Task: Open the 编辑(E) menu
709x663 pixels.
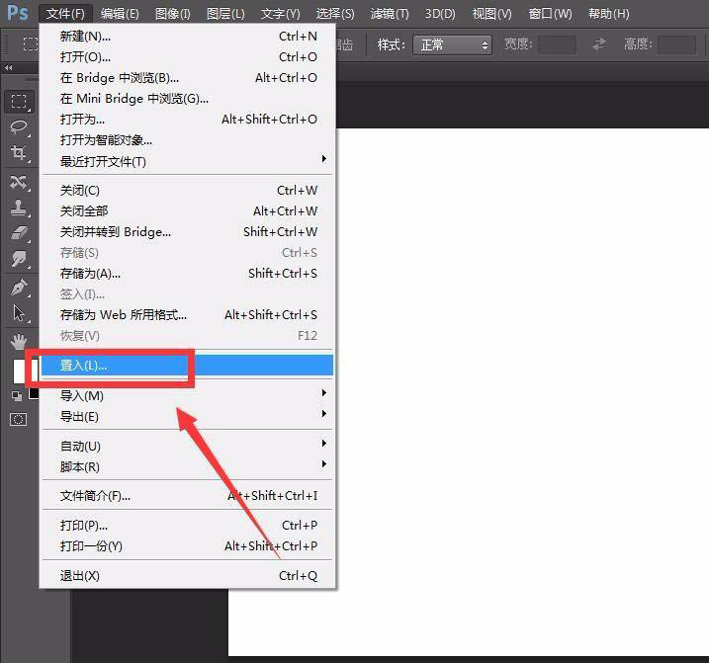Action: (120, 14)
